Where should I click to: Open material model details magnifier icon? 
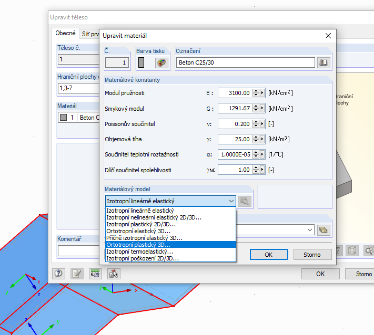tap(245, 201)
